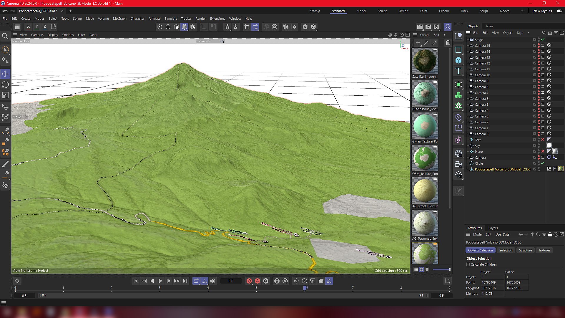
Task: Click the Selection button in Attributes
Action: coord(506,250)
